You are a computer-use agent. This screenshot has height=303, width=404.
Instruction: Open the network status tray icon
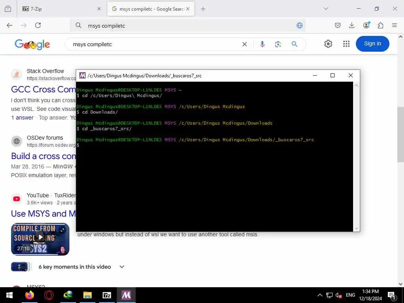(x=329, y=295)
